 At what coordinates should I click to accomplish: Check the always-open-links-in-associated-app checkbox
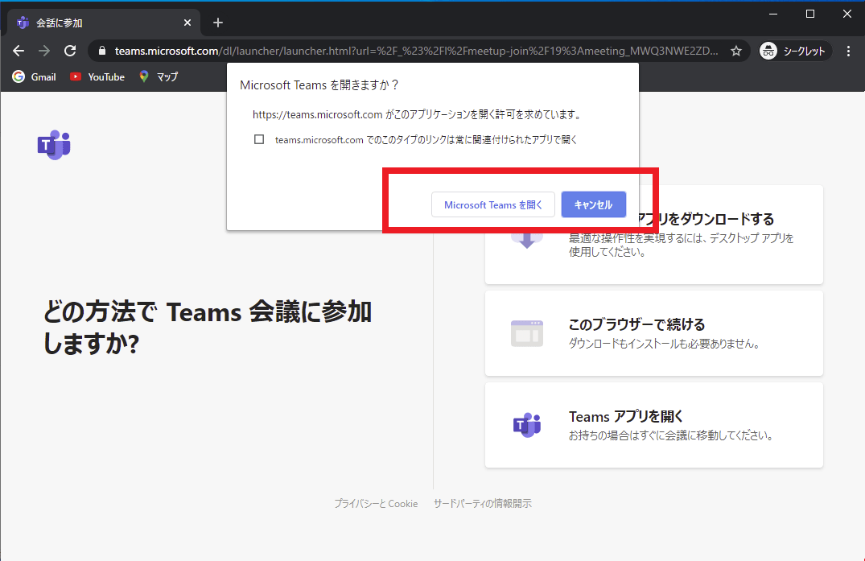(x=259, y=139)
